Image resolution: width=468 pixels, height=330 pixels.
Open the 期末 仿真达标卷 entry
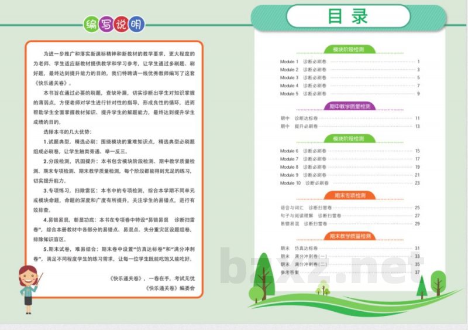tap(350, 249)
